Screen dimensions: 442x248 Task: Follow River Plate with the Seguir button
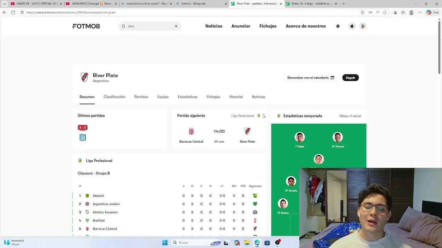tap(350, 77)
